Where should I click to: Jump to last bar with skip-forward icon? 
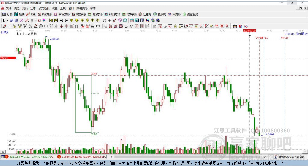click(x=56, y=20)
